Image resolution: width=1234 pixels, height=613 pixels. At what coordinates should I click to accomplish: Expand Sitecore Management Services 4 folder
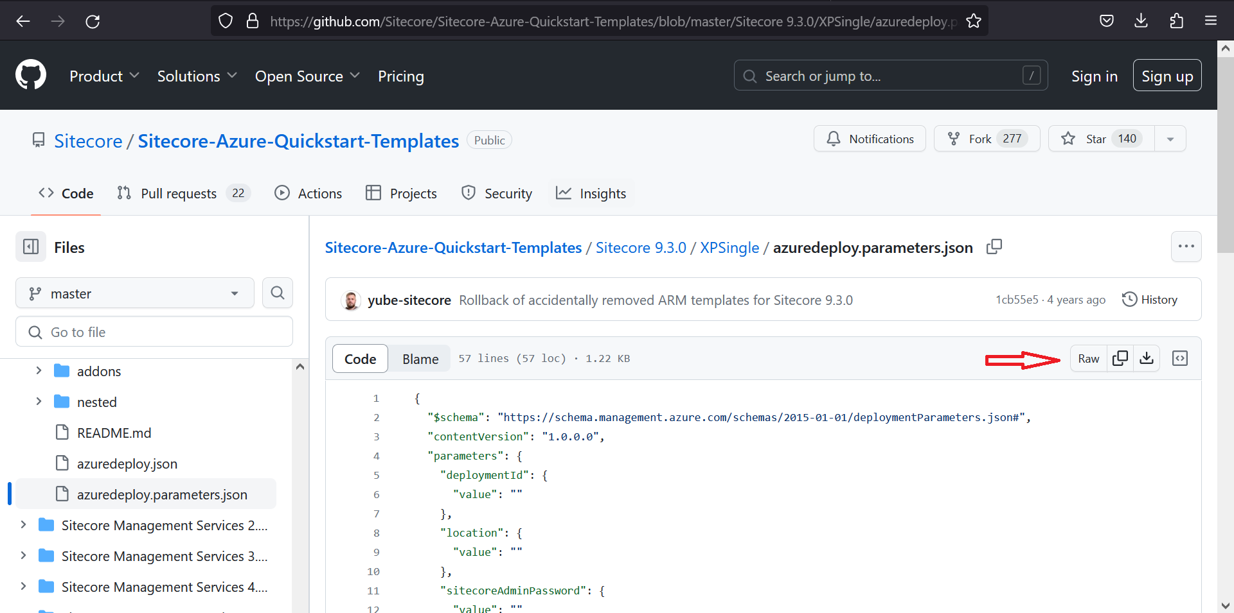(x=23, y=586)
